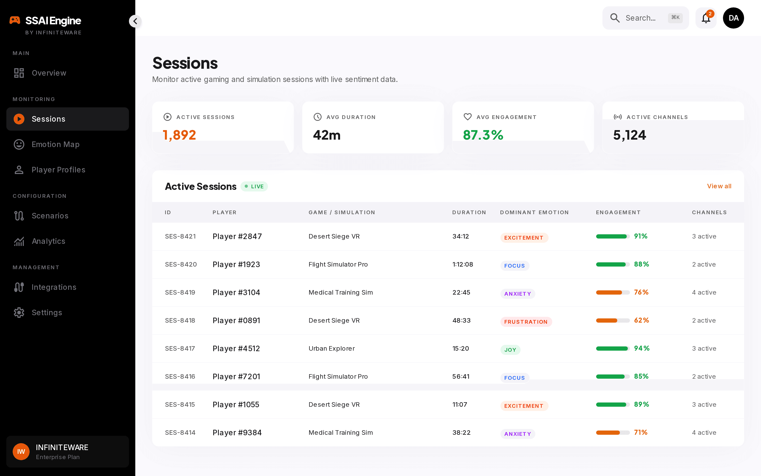Viewport: 761px width, 476px height.
Task: Click the Avg Engagement heart icon
Action: [x=468, y=117]
